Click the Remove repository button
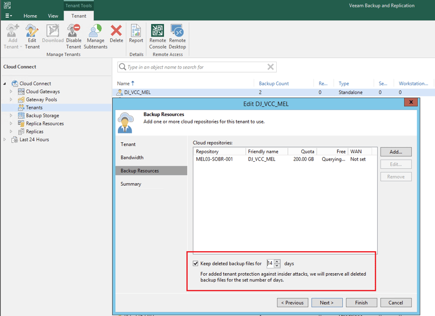The image size is (435, 316). [396, 177]
